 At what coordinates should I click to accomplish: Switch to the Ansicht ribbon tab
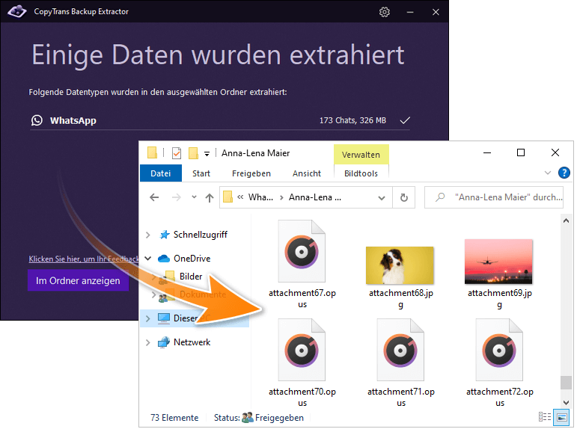click(307, 173)
